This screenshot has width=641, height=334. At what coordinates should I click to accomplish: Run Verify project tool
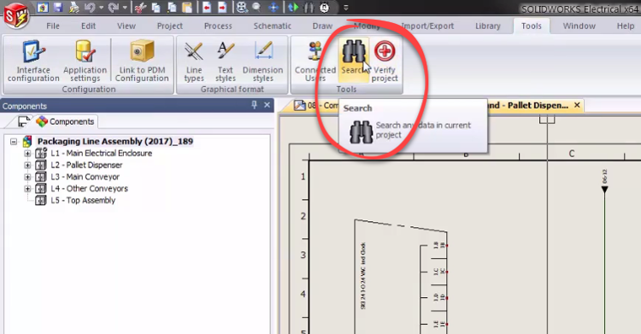pos(385,62)
